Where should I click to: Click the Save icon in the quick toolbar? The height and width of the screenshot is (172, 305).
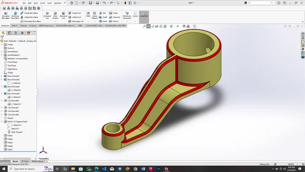click(91, 3)
